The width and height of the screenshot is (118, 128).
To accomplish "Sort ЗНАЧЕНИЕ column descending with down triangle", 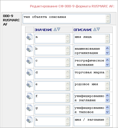I will coord(59,29).
